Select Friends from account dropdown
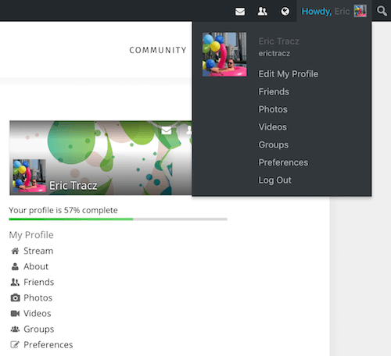391x356 pixels. click(x=274, y=91)
